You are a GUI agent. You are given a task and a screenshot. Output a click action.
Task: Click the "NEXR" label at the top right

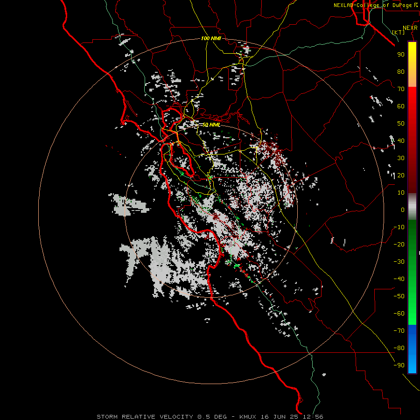tap(410, 28)
